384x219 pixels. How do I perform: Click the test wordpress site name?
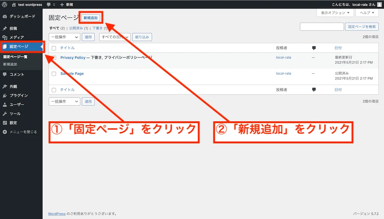click(x=30, y=4)
